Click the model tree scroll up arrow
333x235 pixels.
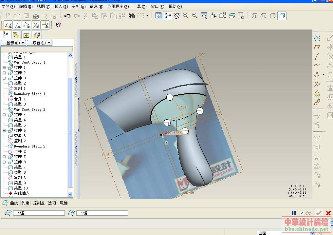pos(70,55)
